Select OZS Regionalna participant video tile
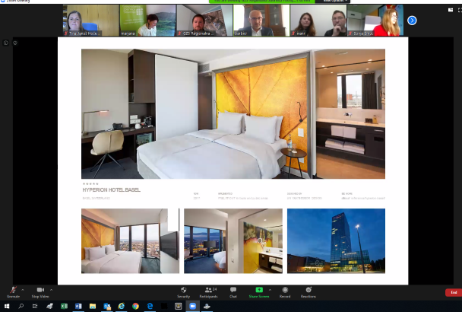Image resolution: width=462 pixels, height=312 pixels. click(204, 21)
